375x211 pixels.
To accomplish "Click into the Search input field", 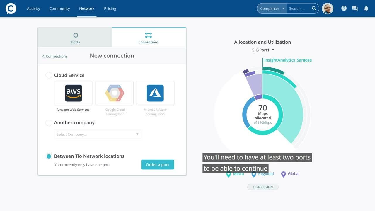I will (x=298, y=8).
